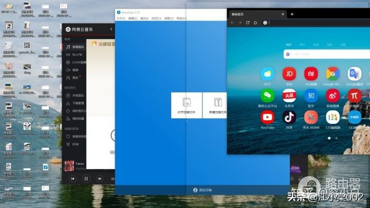This screenshot has width=370, height=208.
Task: Go back in the browser
Action: pyautogui.click(x=232, y=23)
